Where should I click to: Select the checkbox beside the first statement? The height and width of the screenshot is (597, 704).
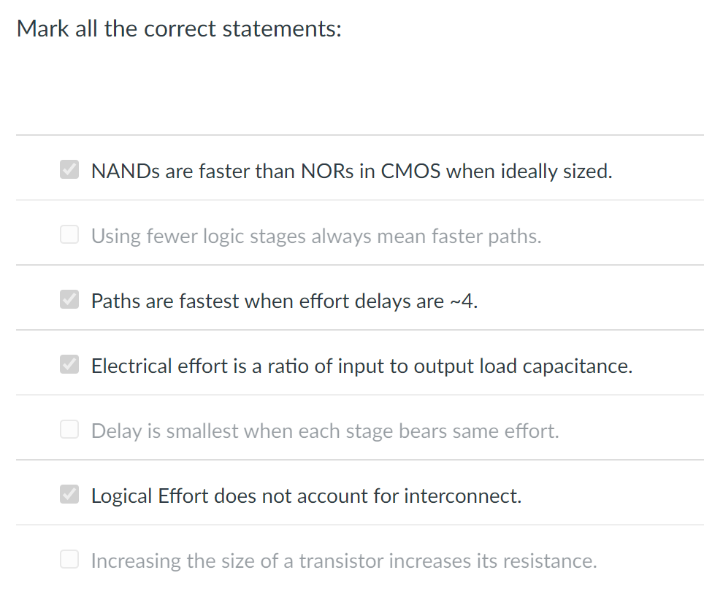pos(69,169)
